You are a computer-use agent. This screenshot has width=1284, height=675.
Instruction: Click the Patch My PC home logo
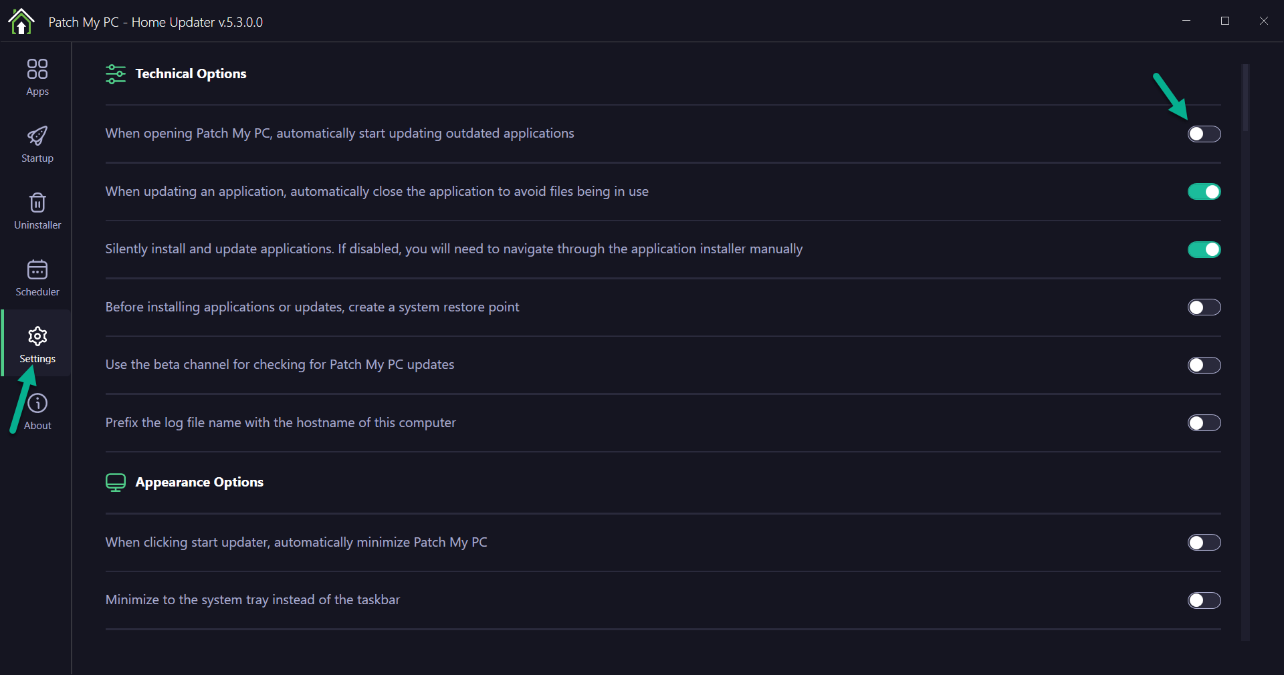[x=21, y=21]
